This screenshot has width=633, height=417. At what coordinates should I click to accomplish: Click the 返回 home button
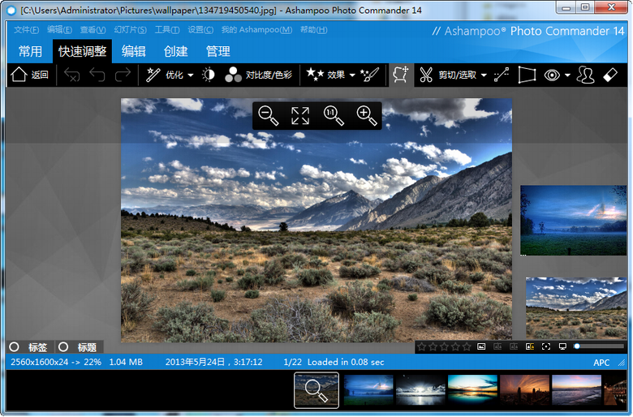[30, 75]
